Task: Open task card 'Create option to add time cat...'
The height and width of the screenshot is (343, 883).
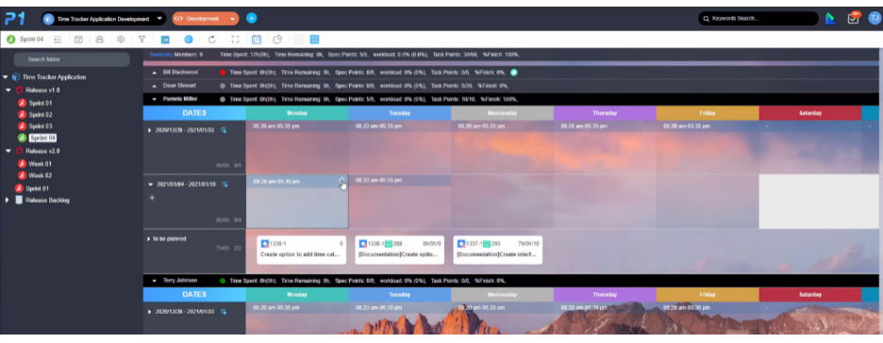Action: point(301,250)
